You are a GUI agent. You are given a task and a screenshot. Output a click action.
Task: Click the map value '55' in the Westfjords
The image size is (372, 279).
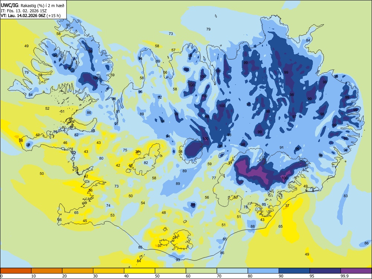[x=40, y=75]
